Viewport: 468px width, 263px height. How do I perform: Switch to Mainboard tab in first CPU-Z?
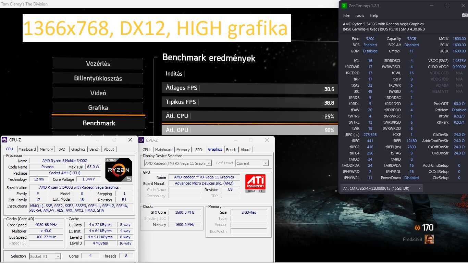pos(27,149)
